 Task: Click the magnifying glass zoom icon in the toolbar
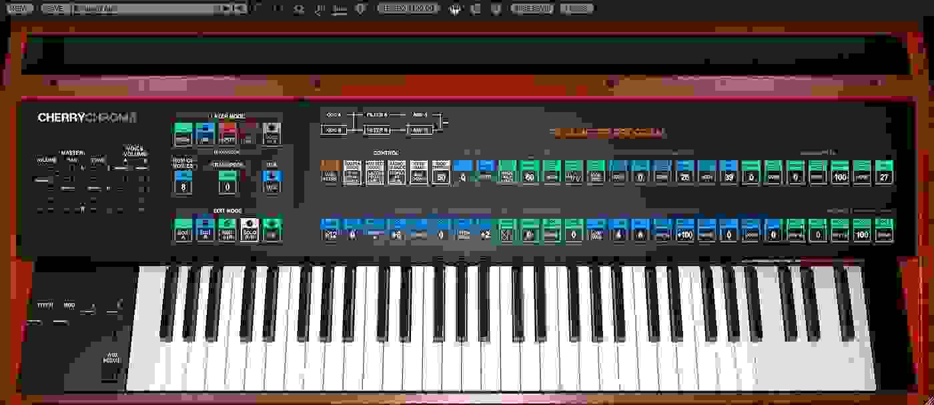299,9
